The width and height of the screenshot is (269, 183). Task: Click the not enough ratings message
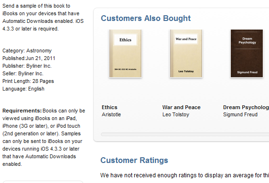click(x=184, y=175)
